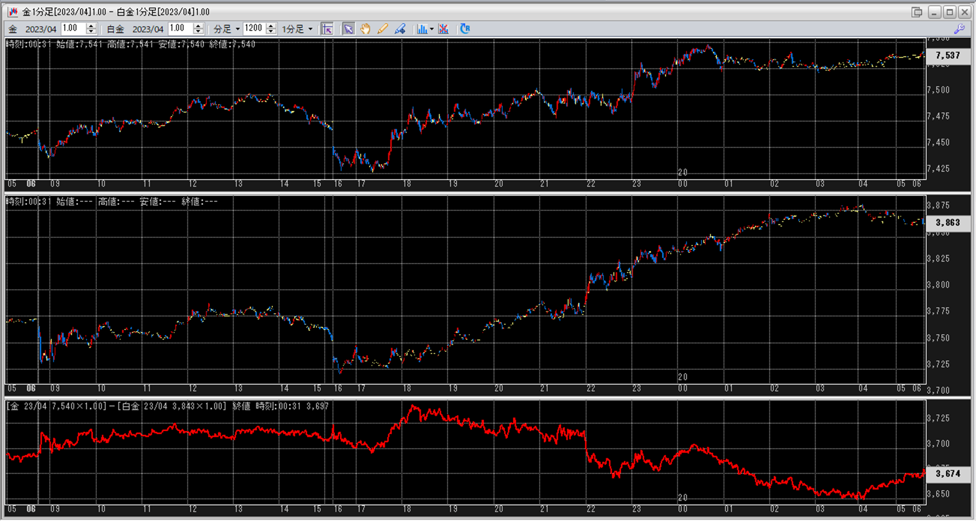Expand the chart indicator dropdown arrow
Screen dimensions: 976x521
pyautogui.click(x=432, y=29)
